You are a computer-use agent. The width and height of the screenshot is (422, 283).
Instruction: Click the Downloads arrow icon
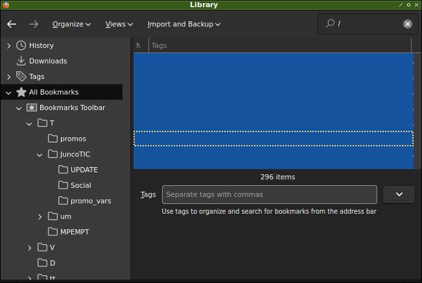[x=21, y=61]
